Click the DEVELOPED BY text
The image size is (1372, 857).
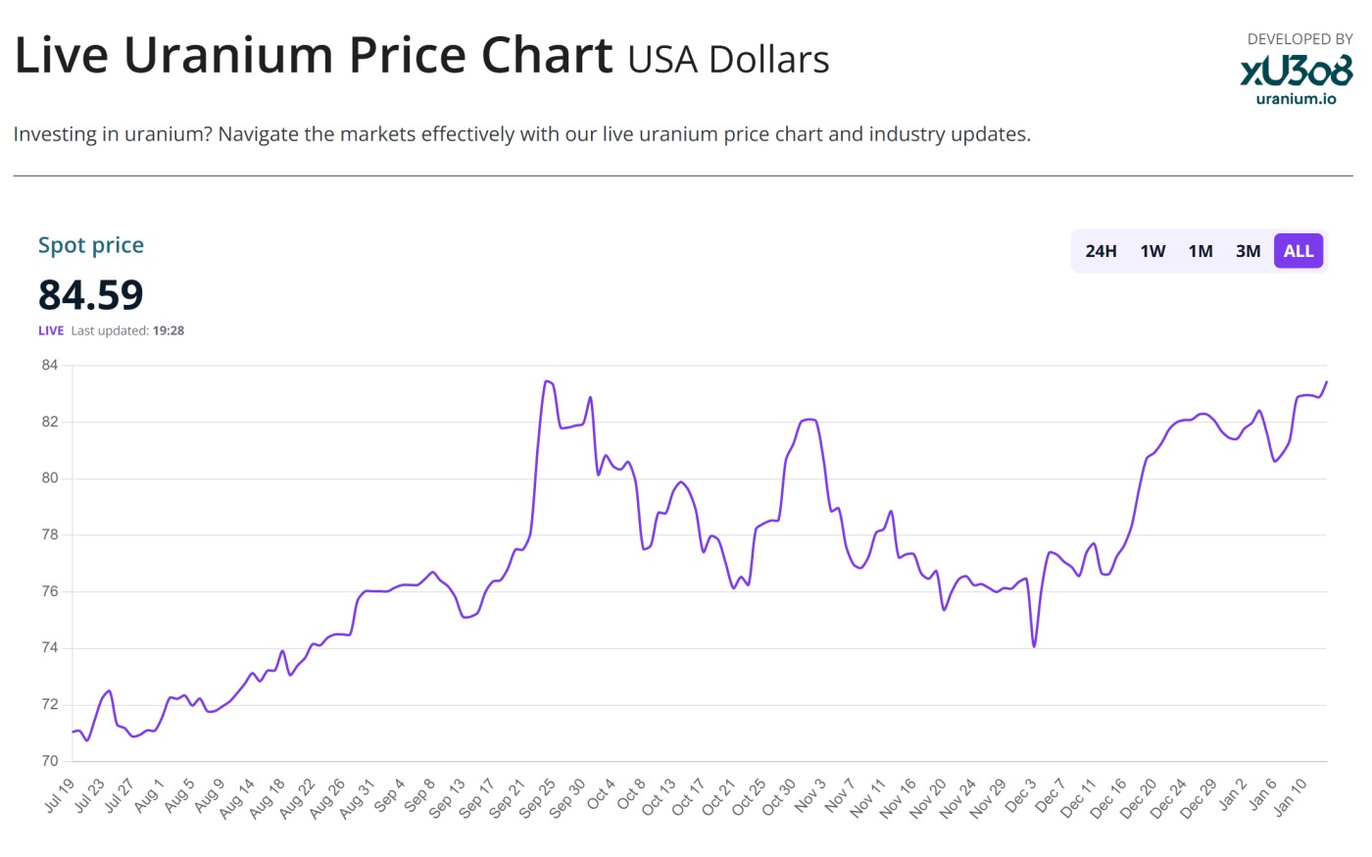tap(1299, 39)
